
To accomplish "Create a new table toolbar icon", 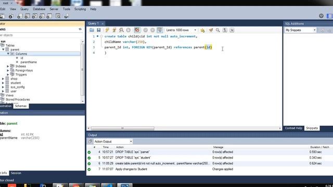I will pos(27,16).
